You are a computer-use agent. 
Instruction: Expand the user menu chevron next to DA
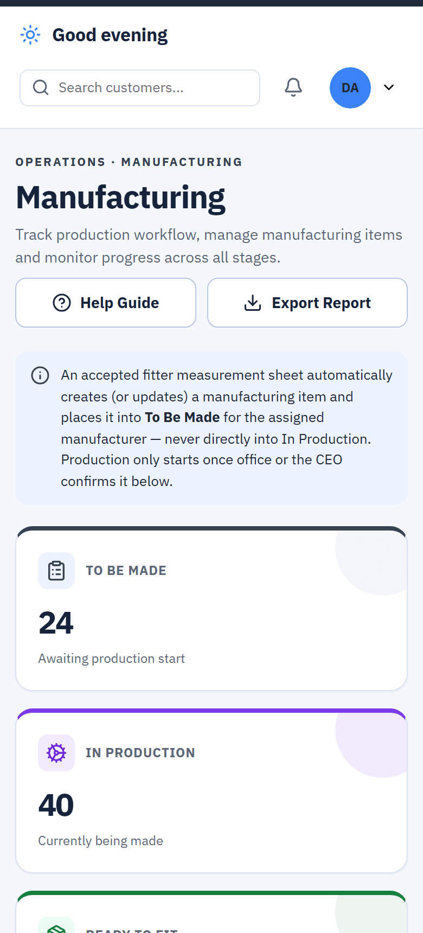point(389,87)
